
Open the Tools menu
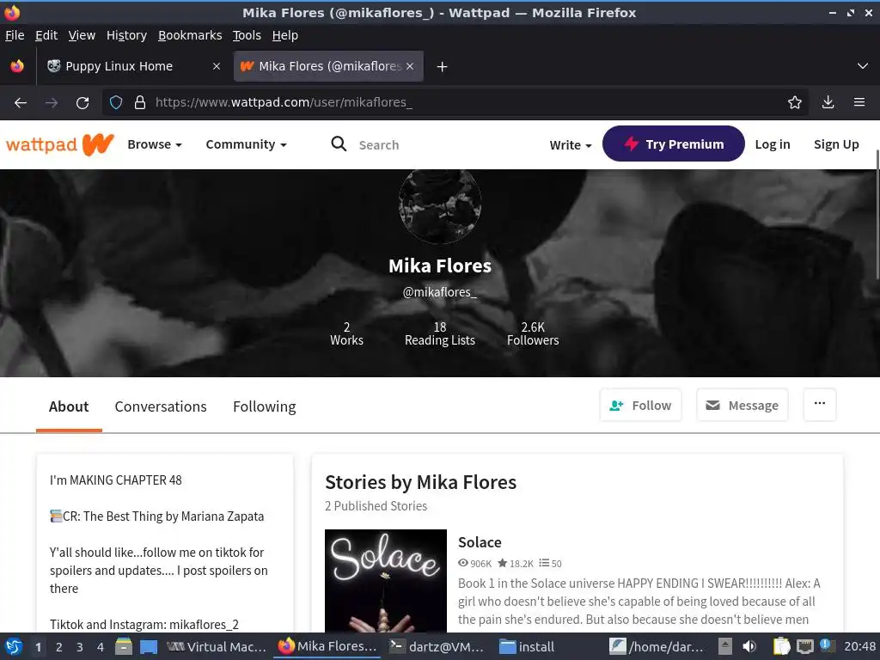247,35
